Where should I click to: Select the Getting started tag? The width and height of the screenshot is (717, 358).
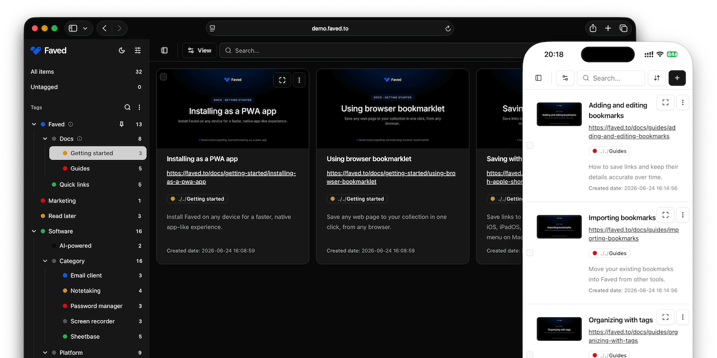[98, 153]
